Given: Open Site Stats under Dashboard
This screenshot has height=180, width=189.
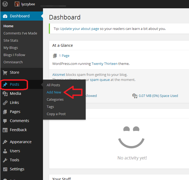Looking at the screenshot, I should click(11, 40).
